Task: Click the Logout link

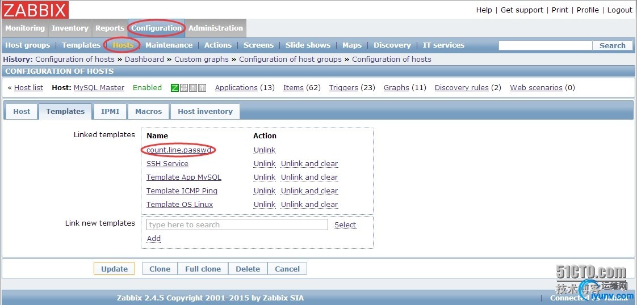Action: 620,10
